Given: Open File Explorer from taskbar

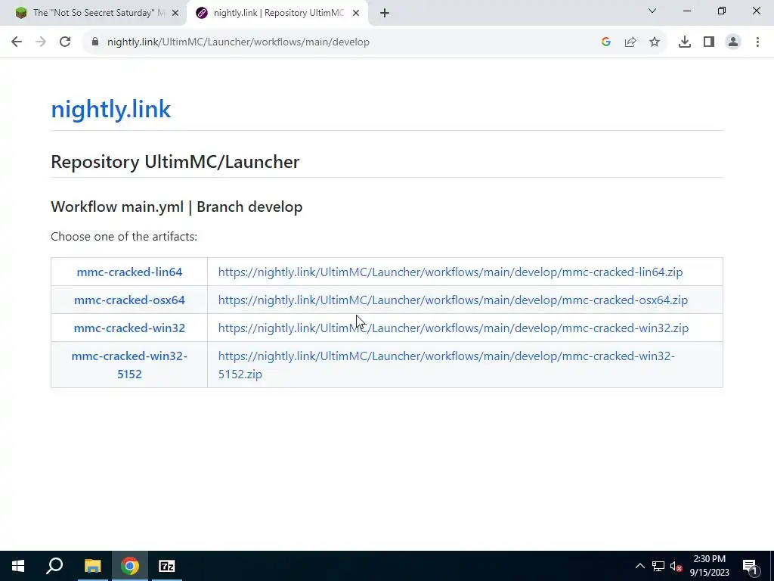Looking at the screenshot, I should pyautogui.click(x=92, y=566).
